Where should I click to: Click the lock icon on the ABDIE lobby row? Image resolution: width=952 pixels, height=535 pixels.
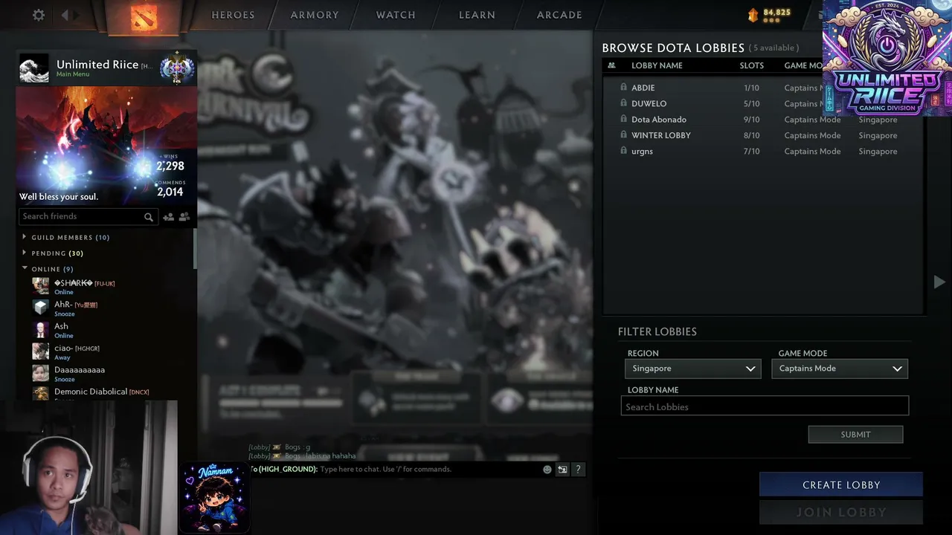click(623, 87)
